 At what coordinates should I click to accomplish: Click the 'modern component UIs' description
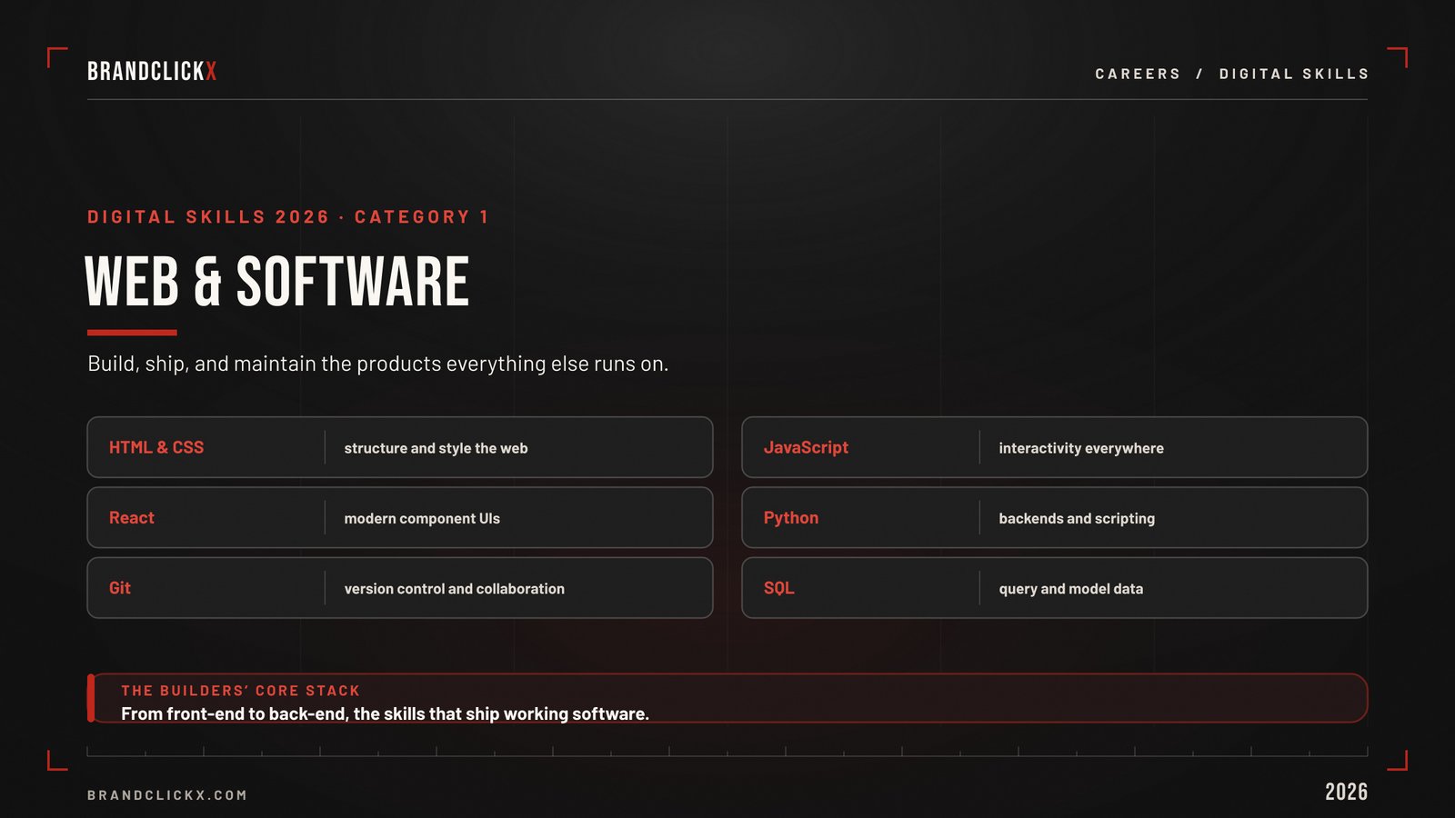422,518
